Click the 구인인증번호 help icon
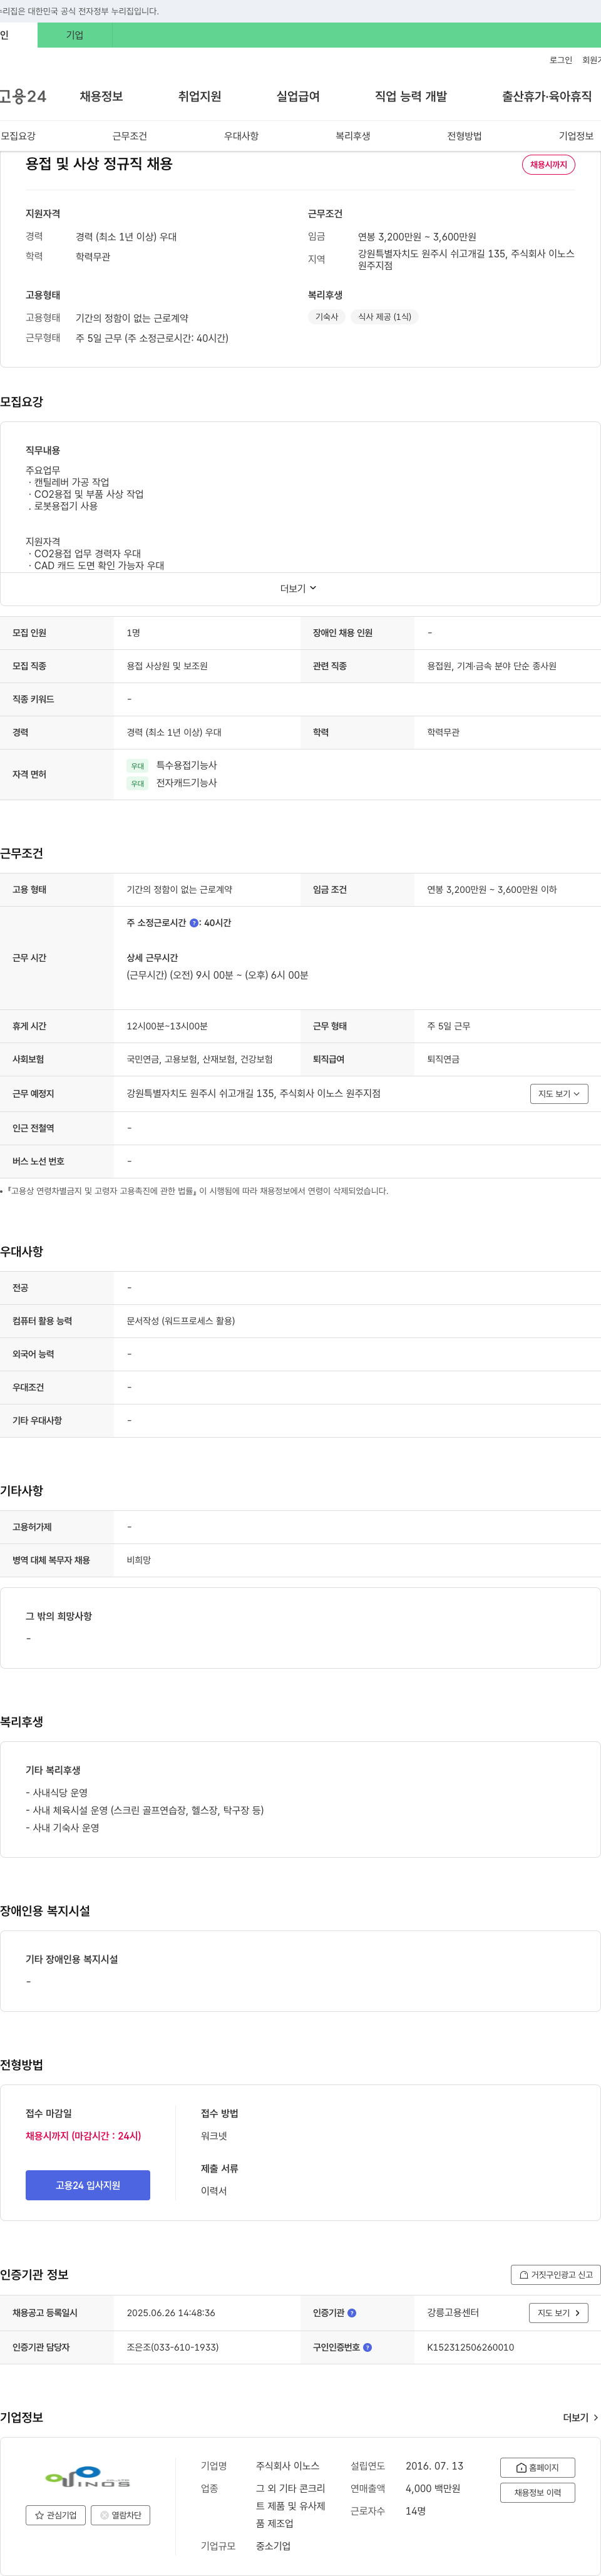601x2576 pixels. click(368, 2347)
